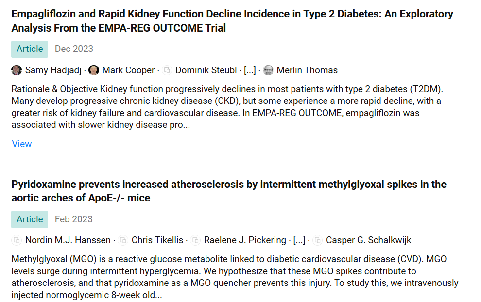
Task: Click the placeholder avatar beside Chris Tikellis
Action: 123,240
